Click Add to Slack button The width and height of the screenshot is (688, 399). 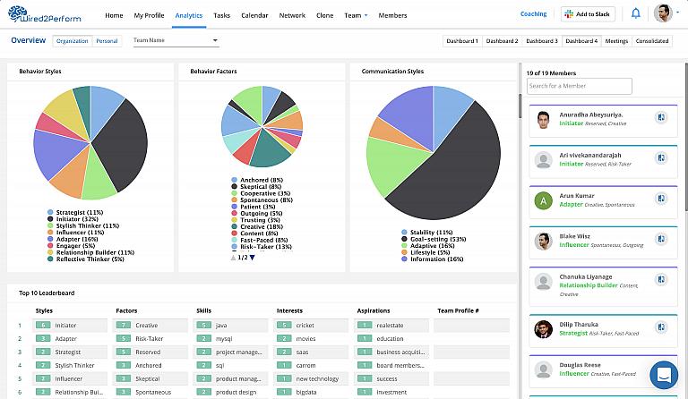click(588, 14)
